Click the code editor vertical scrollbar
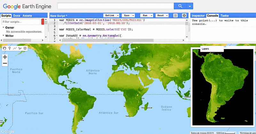Viewport: 256px width, 134px height. pyautogui.click(x=187, y=23)
